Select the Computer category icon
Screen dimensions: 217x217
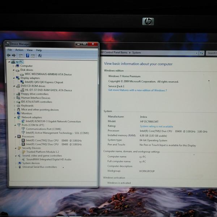(18, 66)
